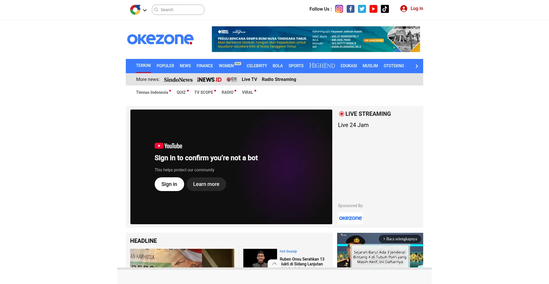Click the Search input field

[x=178, y=10]
